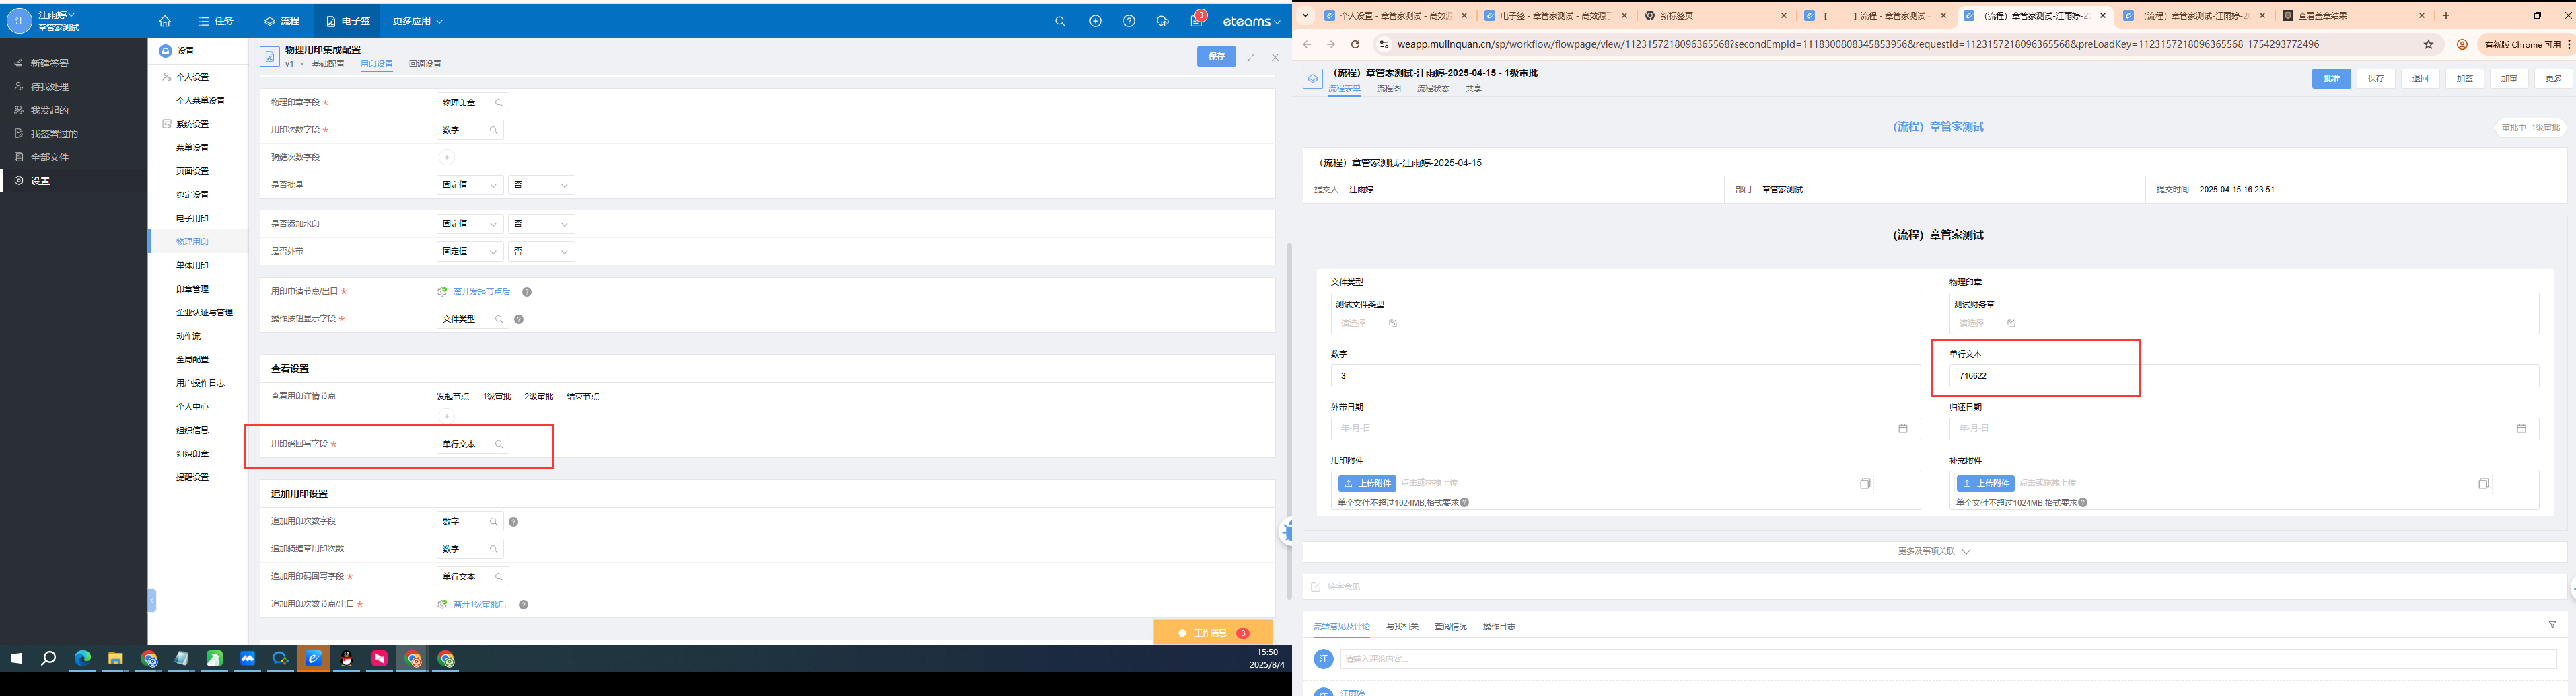Screen dimensions: 2576x696
Task: Click the 退回 button
Action: pos(2420,79)
